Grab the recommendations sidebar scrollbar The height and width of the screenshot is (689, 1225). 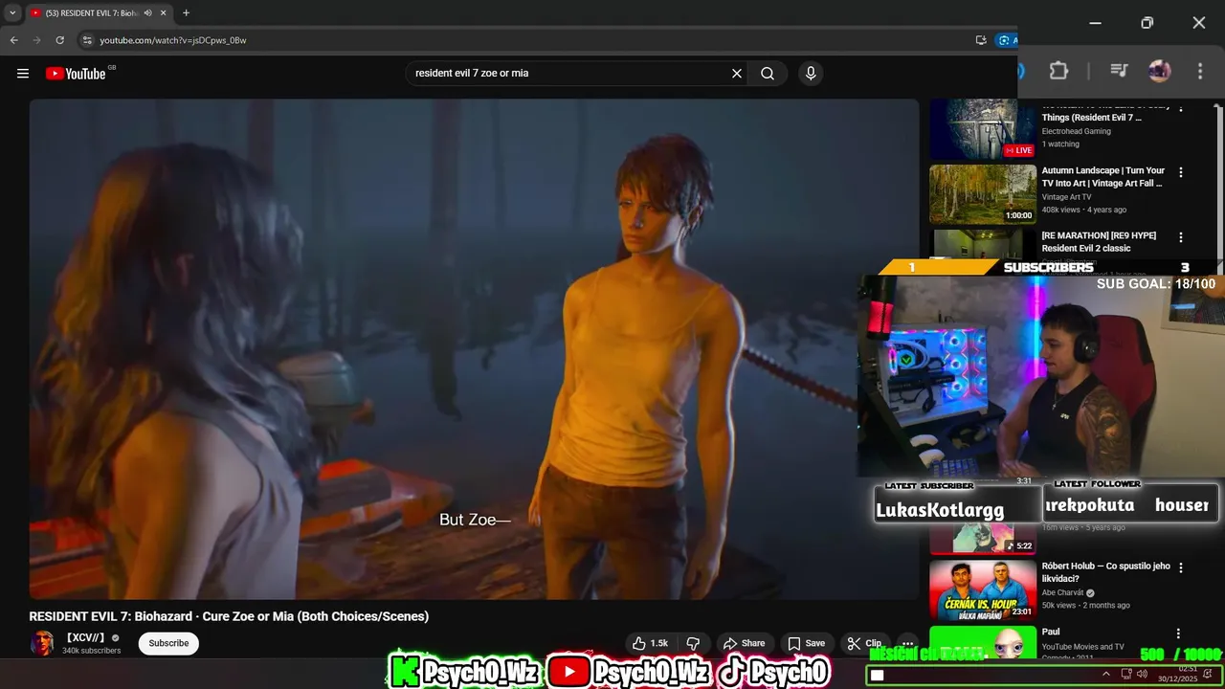(1218, 191)
